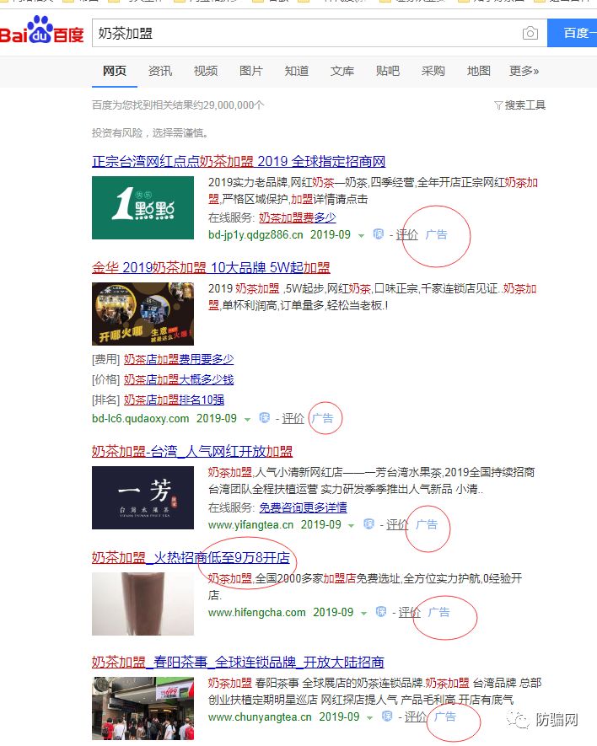Click the Baidu logo

[x=42, y=30]
